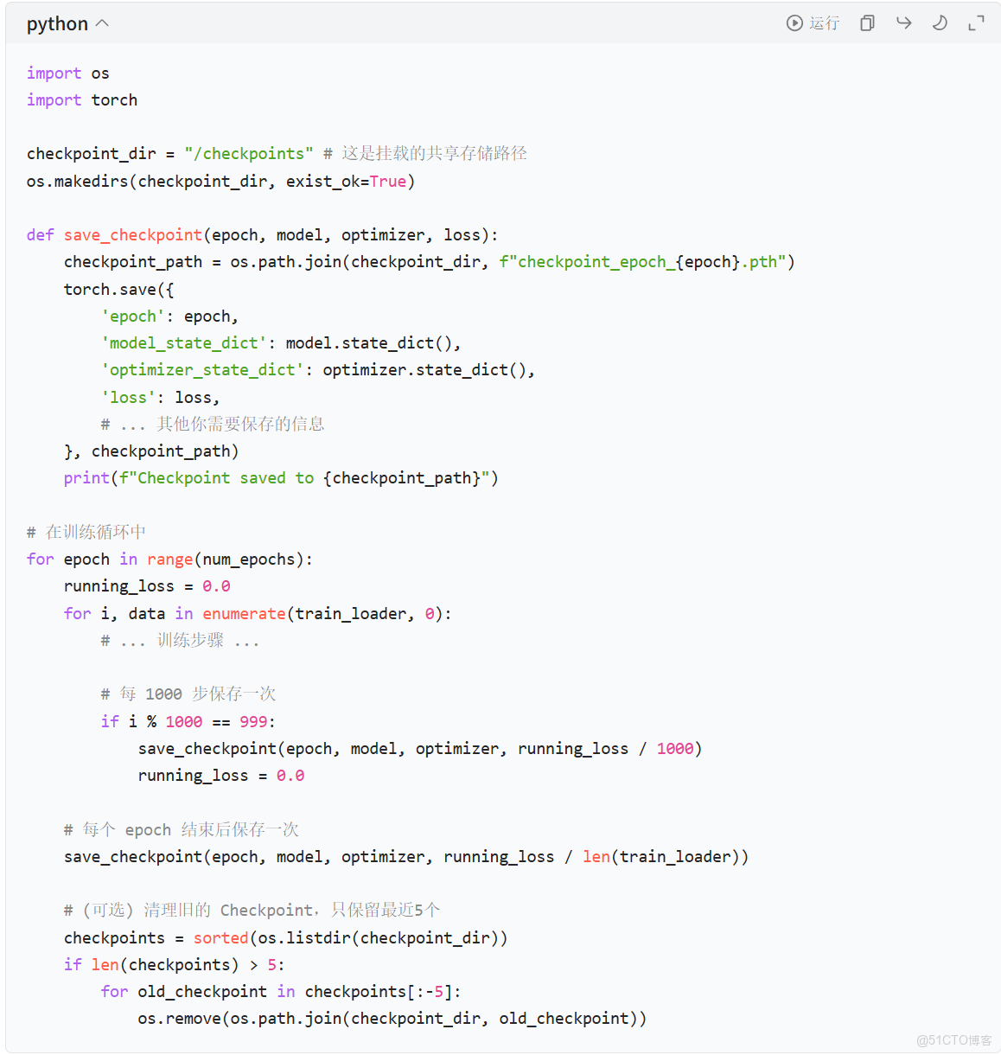The image size is (1001, 1055).
Task: Click the sorted(os.listdir(checkpoint_dir)) line
Action: click(x=286, y=938)
